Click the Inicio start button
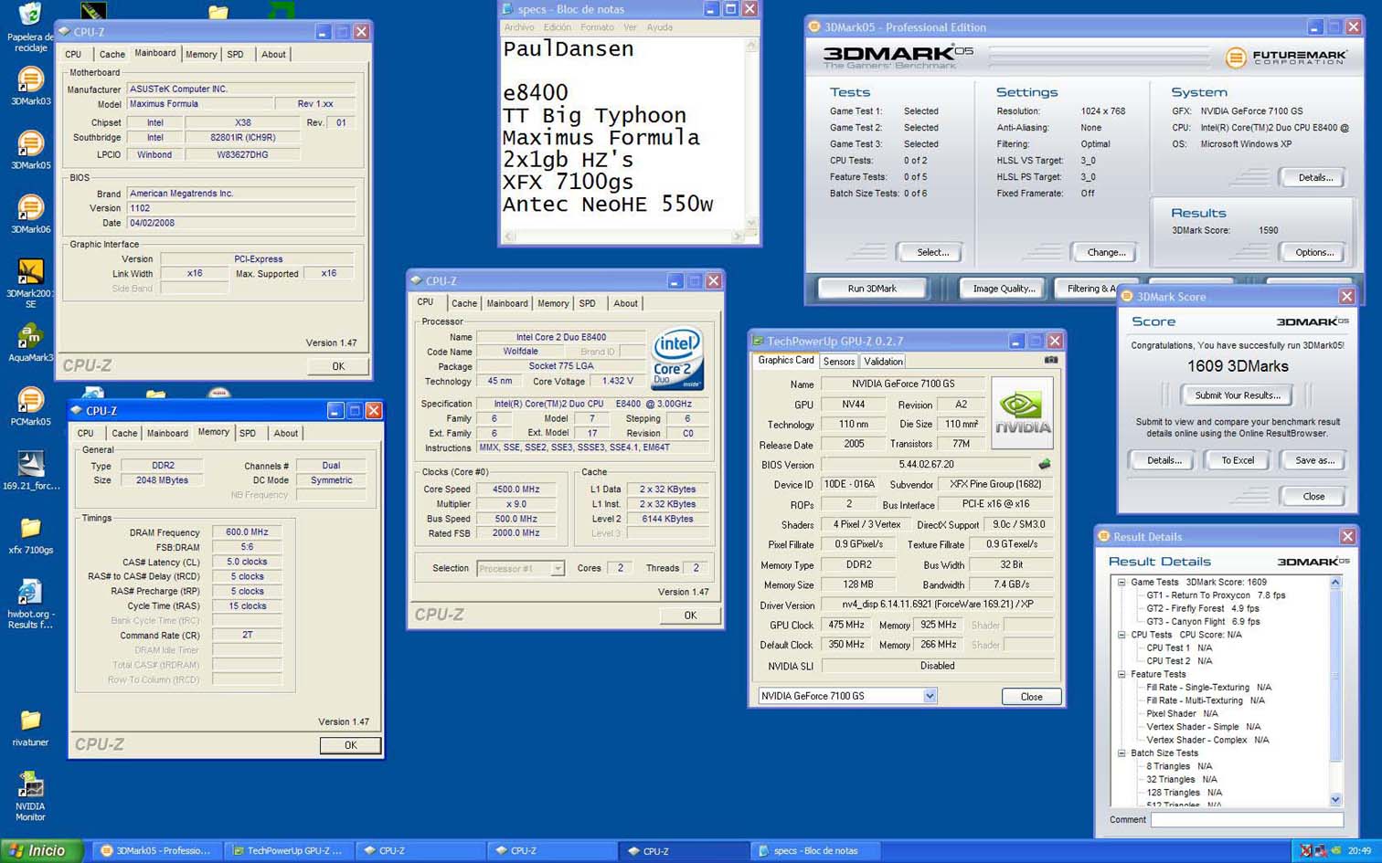This screenshot has width=1382, height=863. click(x=41, y=851)
